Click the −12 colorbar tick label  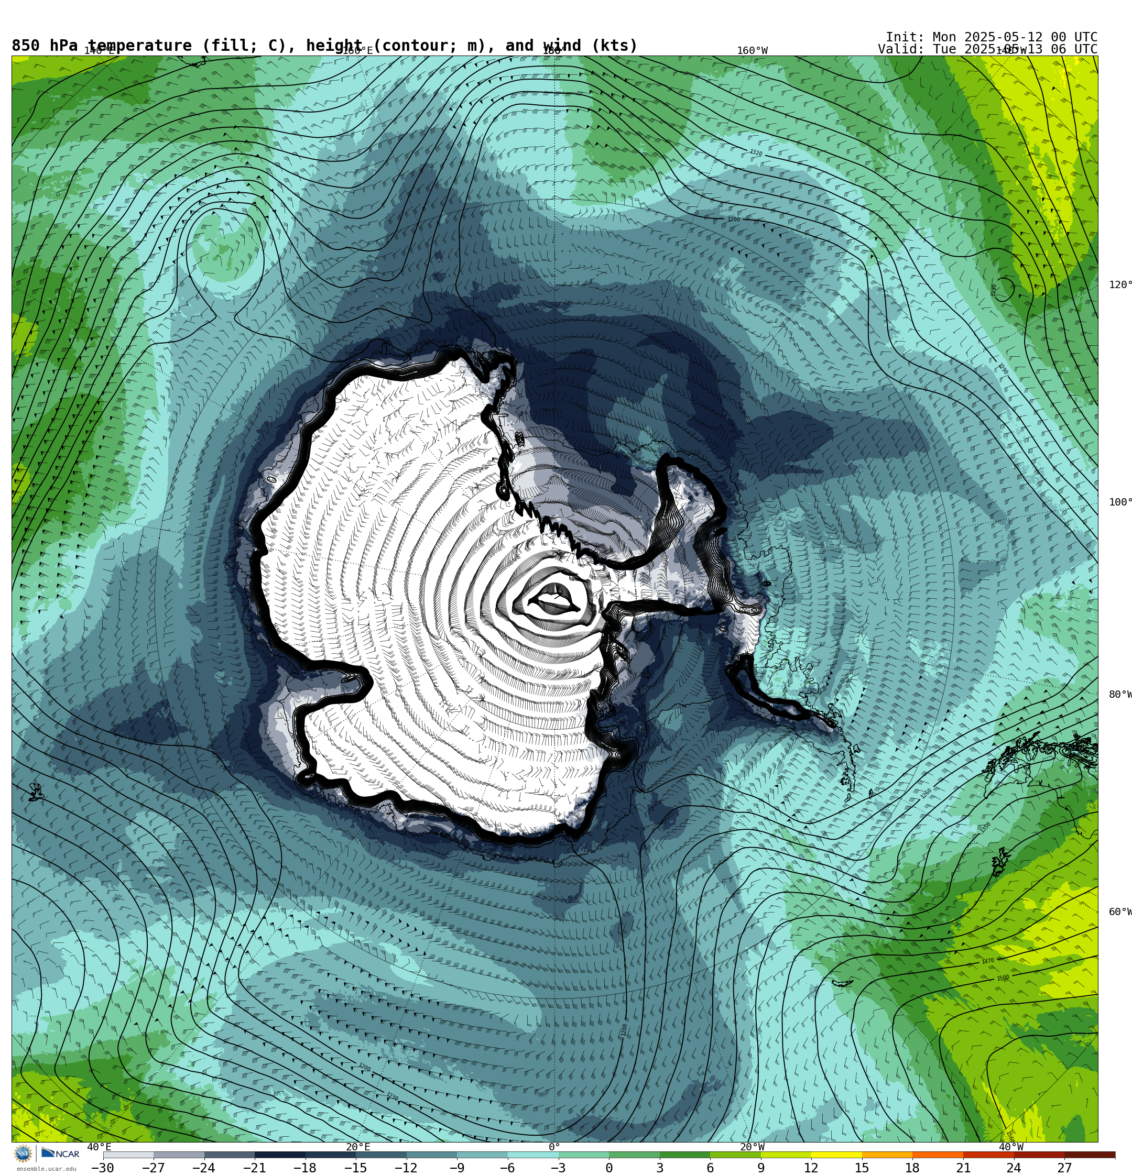406,1168
